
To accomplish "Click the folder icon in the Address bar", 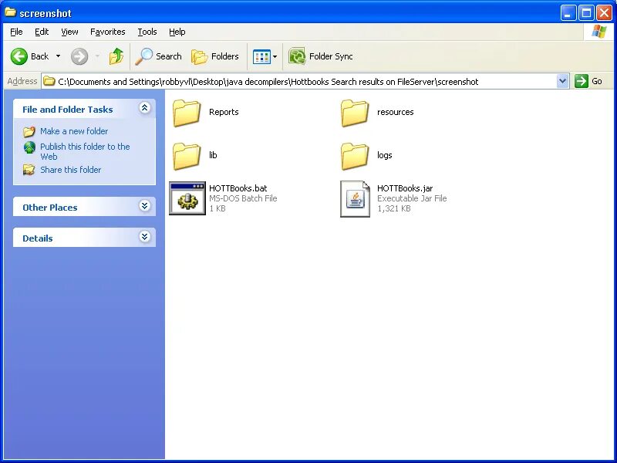I will point(49,82).
